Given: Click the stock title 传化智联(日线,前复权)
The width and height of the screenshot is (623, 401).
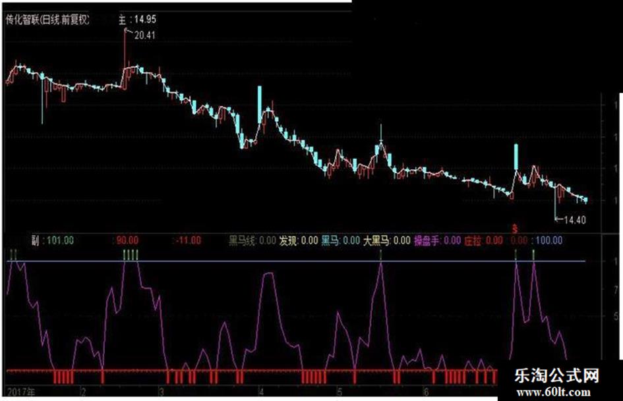Looking at the screenshot, I should (x=47, y=20).
